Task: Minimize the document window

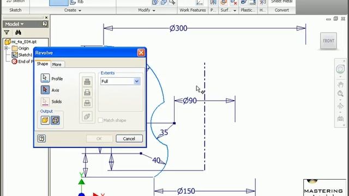Action: coord(328,20)
